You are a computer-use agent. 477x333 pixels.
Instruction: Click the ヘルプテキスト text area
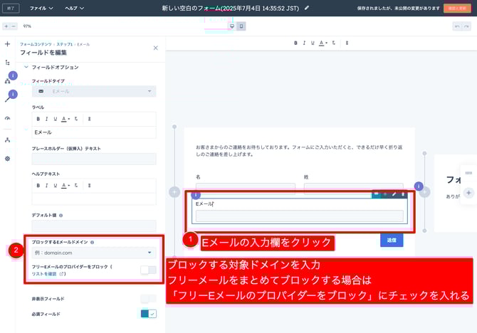(94, 199)
